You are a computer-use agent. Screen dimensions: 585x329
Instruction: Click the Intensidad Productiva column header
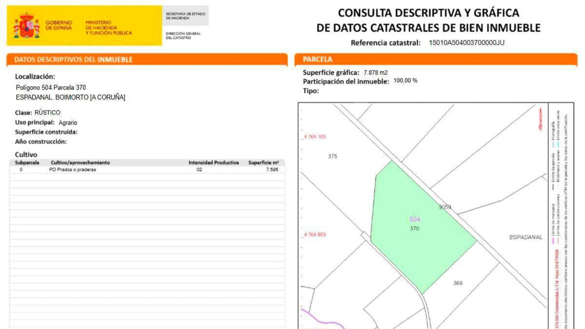(x=214, y=163)
